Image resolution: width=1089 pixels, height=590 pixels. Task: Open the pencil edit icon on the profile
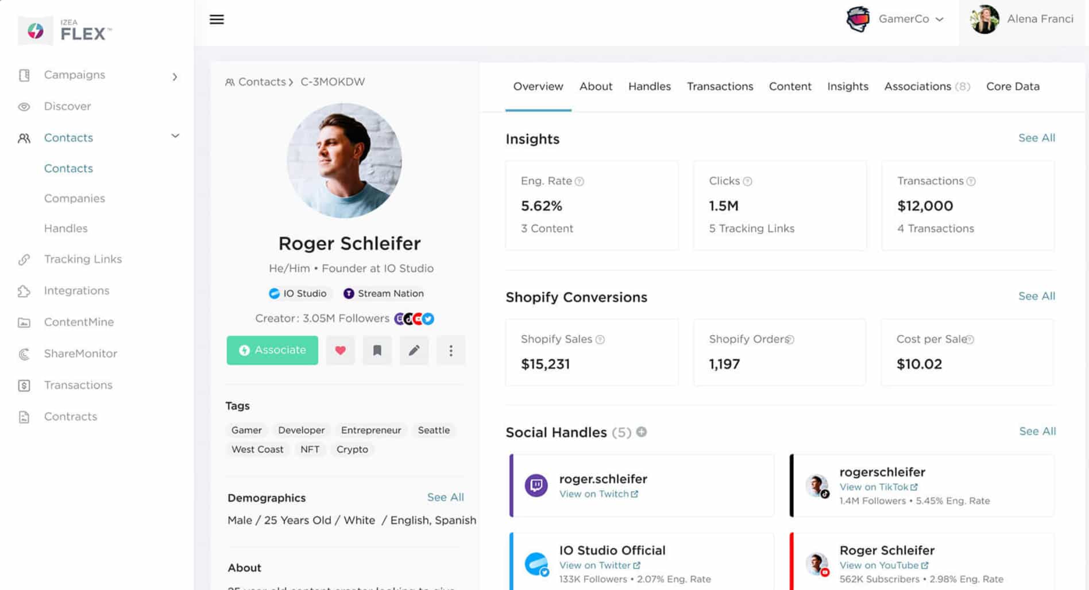(414, 350)
